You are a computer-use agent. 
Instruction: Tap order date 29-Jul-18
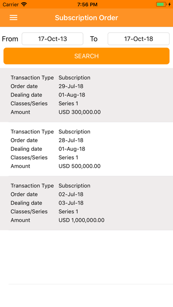click(x=71, y=86)
